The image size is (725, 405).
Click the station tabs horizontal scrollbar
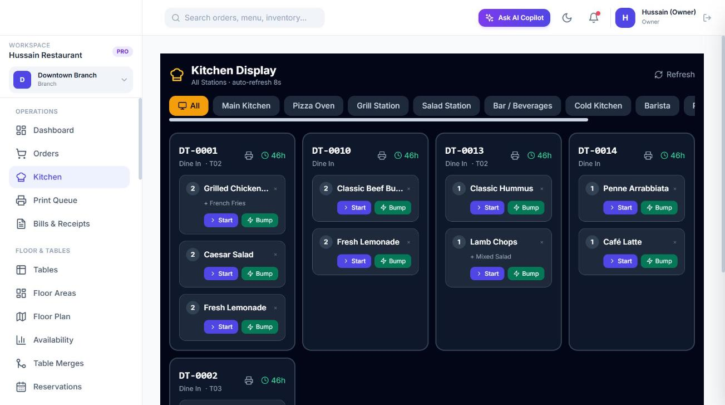pos(378,120)
